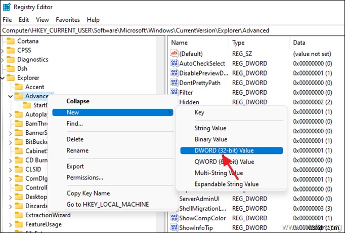
Task: Click the ShowInfoTip DWORD icon
Action: (x=174, y=227)
